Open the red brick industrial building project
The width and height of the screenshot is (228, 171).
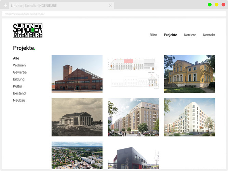point(77,74)
